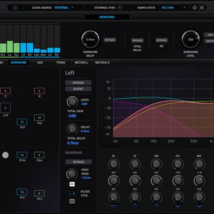Toggle the External Sync indicator
This screenshot has height=214, width=214.
coord(120,7)
